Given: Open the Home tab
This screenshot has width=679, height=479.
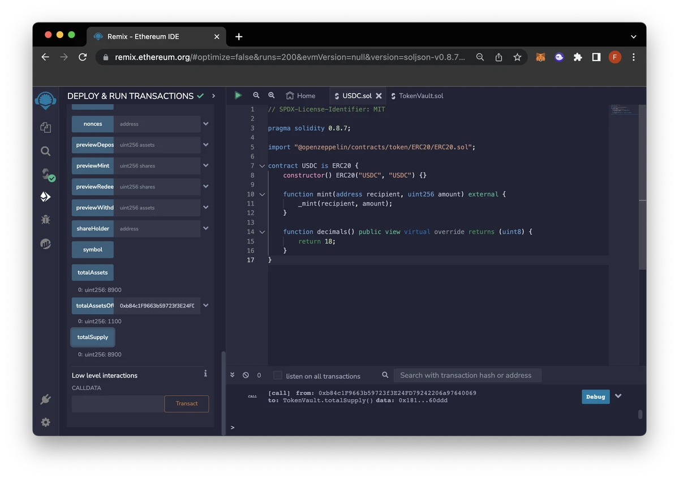Looking at the screenshot, I should click(x=300, y=96).
